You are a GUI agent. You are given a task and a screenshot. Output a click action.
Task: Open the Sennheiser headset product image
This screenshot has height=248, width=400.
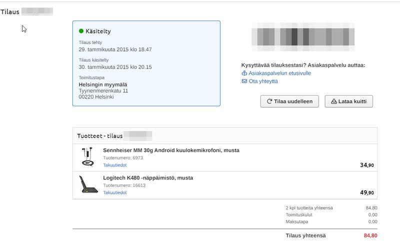point(88,157)
